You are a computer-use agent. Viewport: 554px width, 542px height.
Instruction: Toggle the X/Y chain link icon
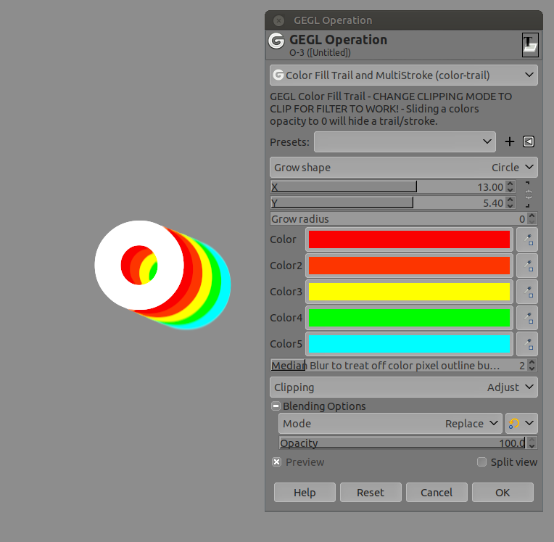pyautogui.click(x=528, y=194)
